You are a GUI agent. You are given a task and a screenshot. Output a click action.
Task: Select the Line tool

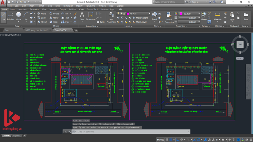(3, 16)
